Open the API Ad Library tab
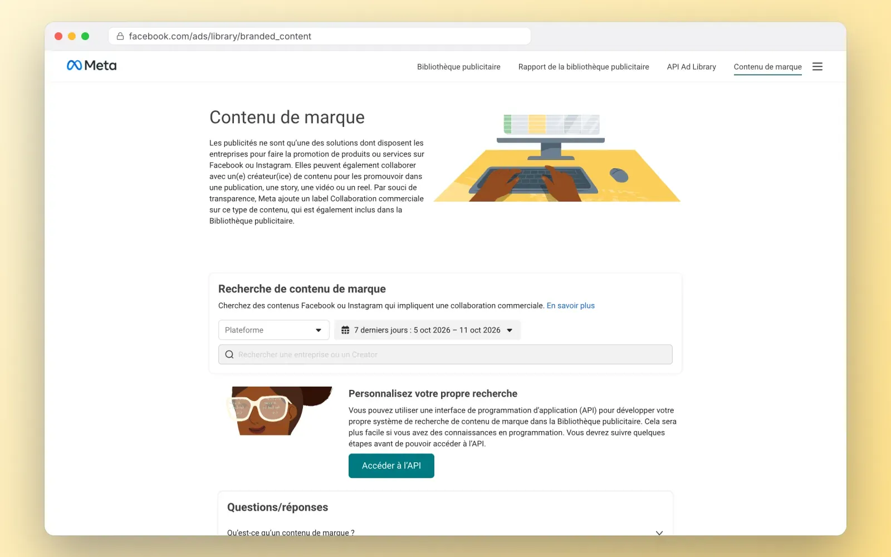Viewport: 891px width, 557px height. coord(692,67)
